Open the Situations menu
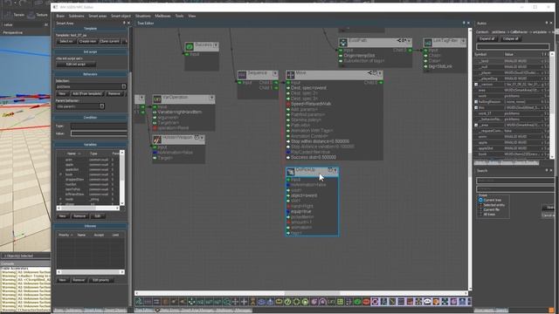 coord(142,16)
